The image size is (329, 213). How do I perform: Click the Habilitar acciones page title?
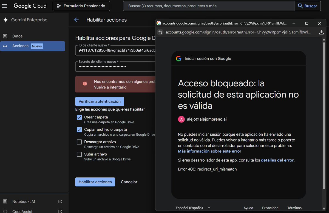tap(107, 20)
